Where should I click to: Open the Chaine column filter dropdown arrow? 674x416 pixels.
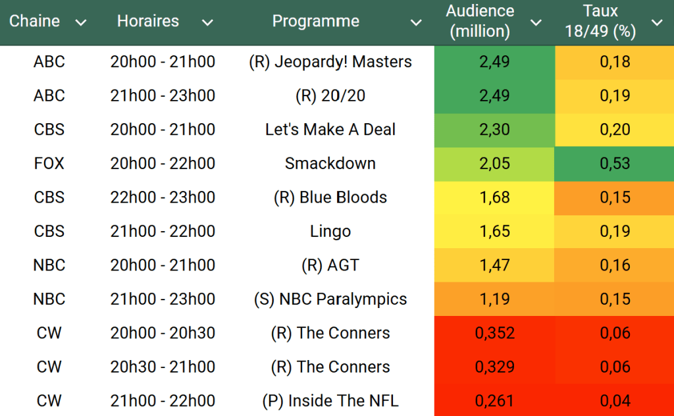(81, 23)
